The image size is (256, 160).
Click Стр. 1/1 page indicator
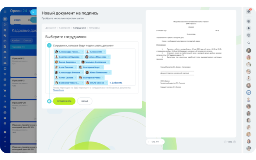coord(155,142)
